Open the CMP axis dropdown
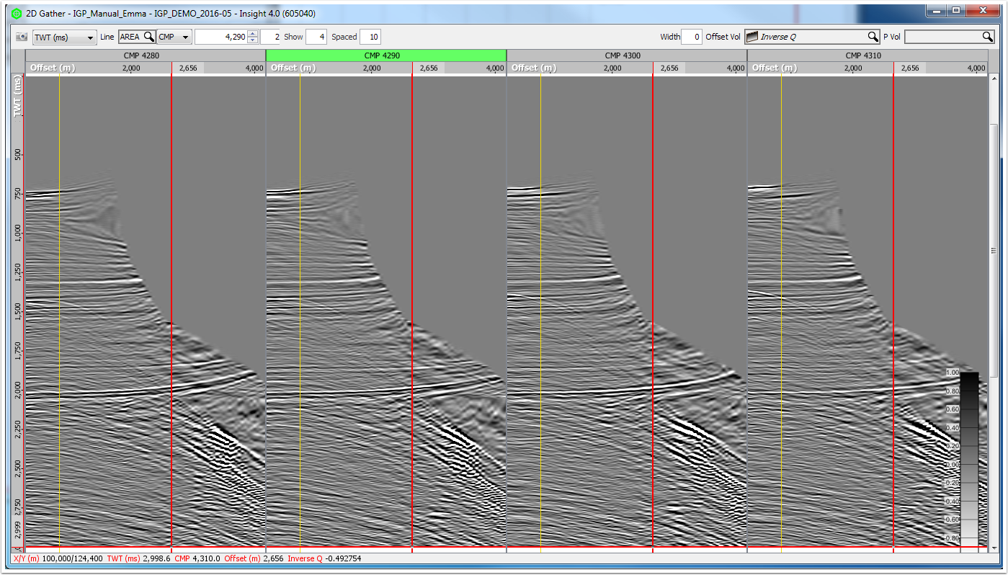This screenshot has height=575, width=1008. [174, 37]
